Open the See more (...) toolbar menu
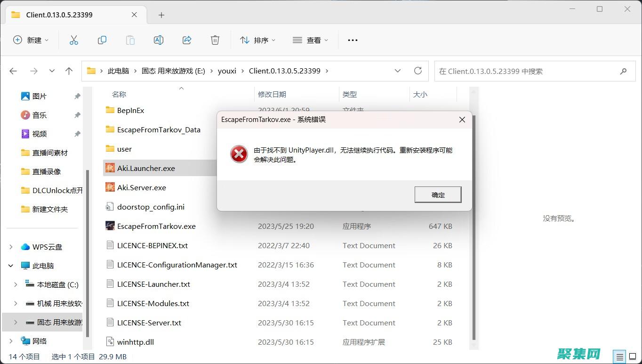642x364 pixels. [x=352, y=40]
